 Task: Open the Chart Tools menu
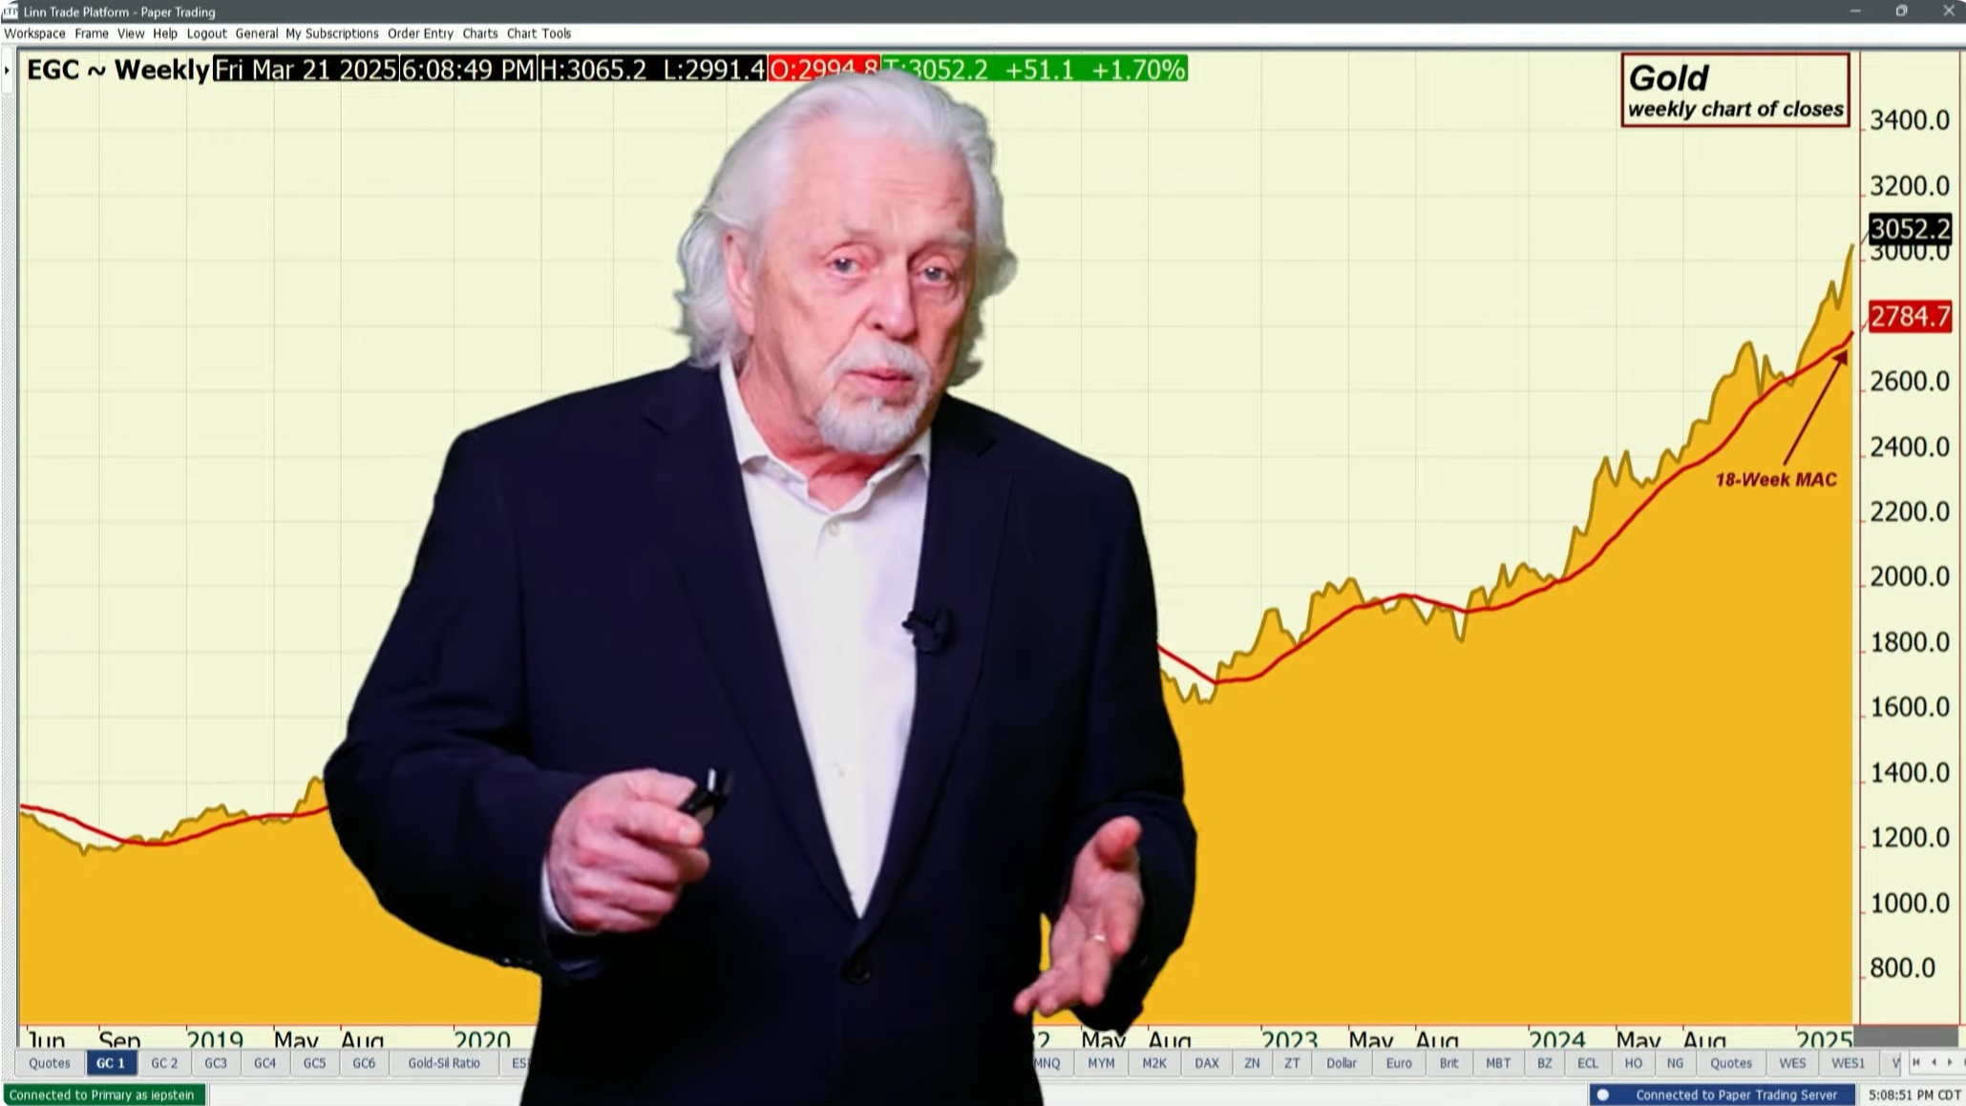(539, 33)
